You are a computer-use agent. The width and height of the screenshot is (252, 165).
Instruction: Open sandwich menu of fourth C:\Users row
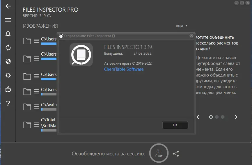36,91
